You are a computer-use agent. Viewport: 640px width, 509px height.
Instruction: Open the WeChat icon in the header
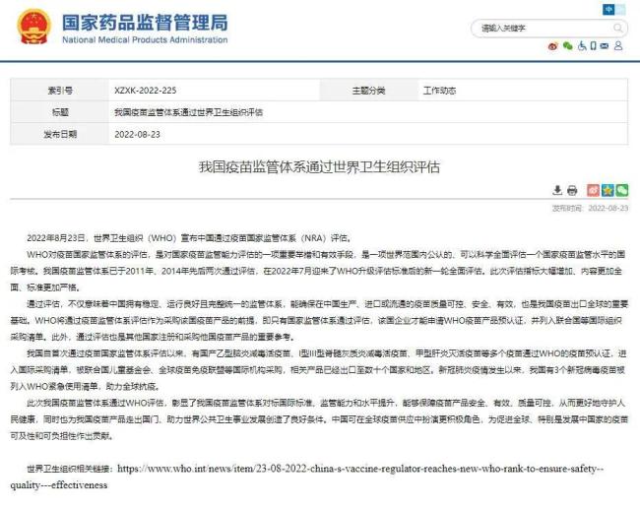pyautogui.click(x=567, y=45)
